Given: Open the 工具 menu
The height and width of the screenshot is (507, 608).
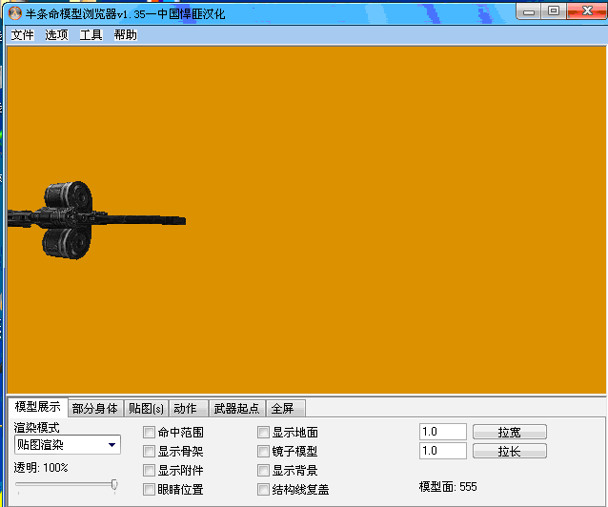Looking at the screenshot, I should tap(91, 35).
